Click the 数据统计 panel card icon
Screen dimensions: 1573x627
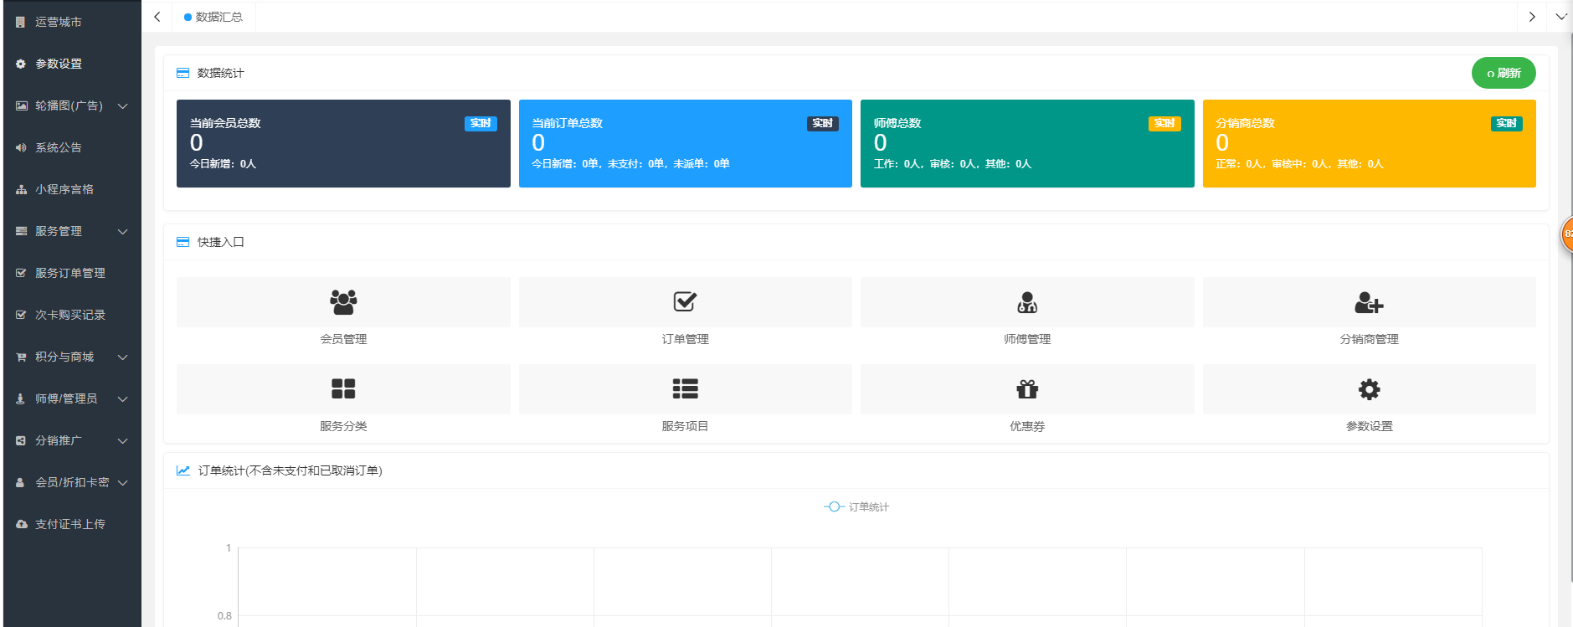[182, 73]
